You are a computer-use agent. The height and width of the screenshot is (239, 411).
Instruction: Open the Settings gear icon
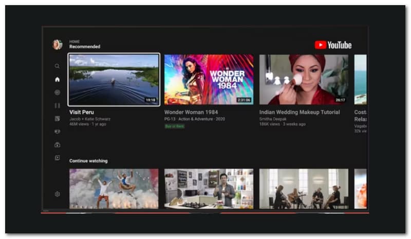pyautogui.click(x=57, y=194)
